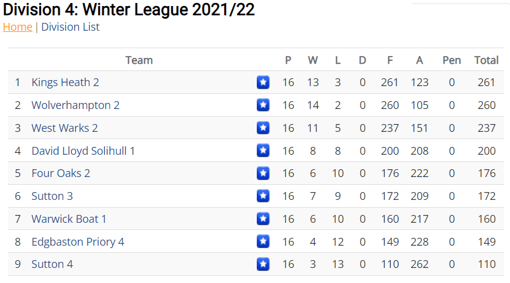Open the David Lloyd Solihull 1 team
Image resolution: width=510 pixels, height=283 pixels.
(x=83, y=151)
